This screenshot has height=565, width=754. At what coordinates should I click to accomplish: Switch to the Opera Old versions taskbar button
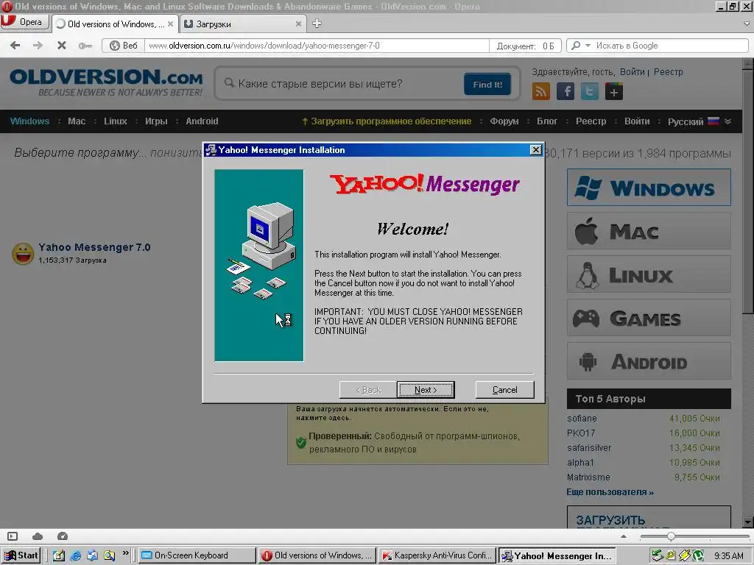317,555
